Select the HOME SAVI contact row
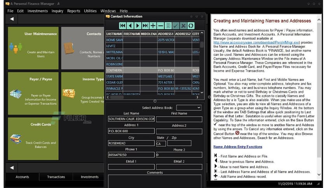Viewport: 325px width, 188px height. tap(152, 40)
